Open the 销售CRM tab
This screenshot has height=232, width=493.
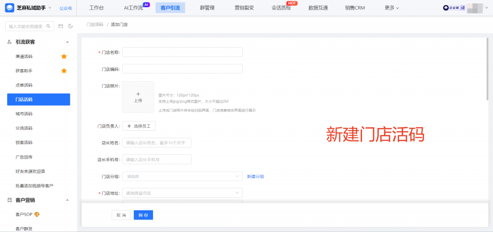pos(355,8)
